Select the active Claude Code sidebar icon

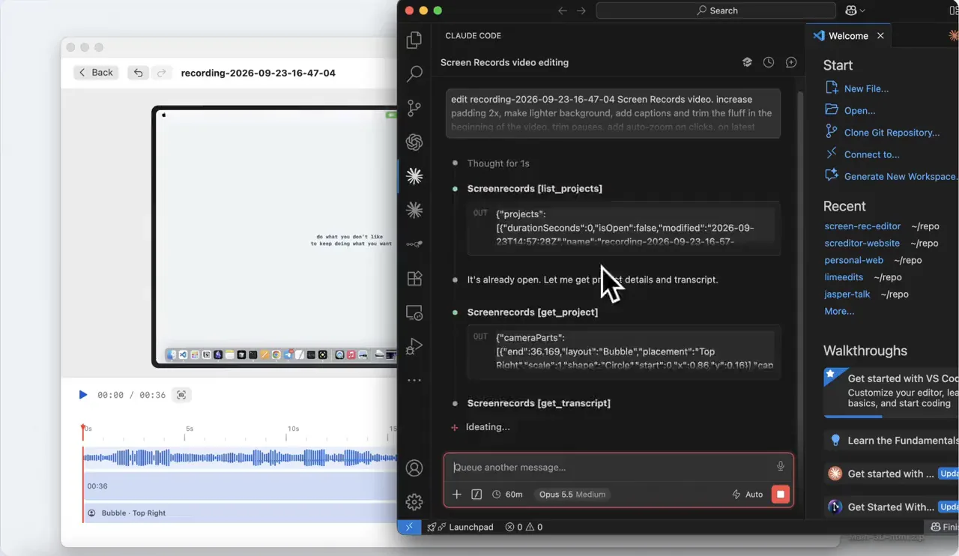pos(414,176)
